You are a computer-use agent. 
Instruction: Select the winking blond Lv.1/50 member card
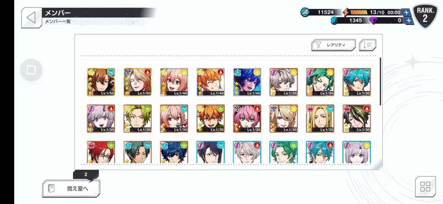click(x=137, y=82)
